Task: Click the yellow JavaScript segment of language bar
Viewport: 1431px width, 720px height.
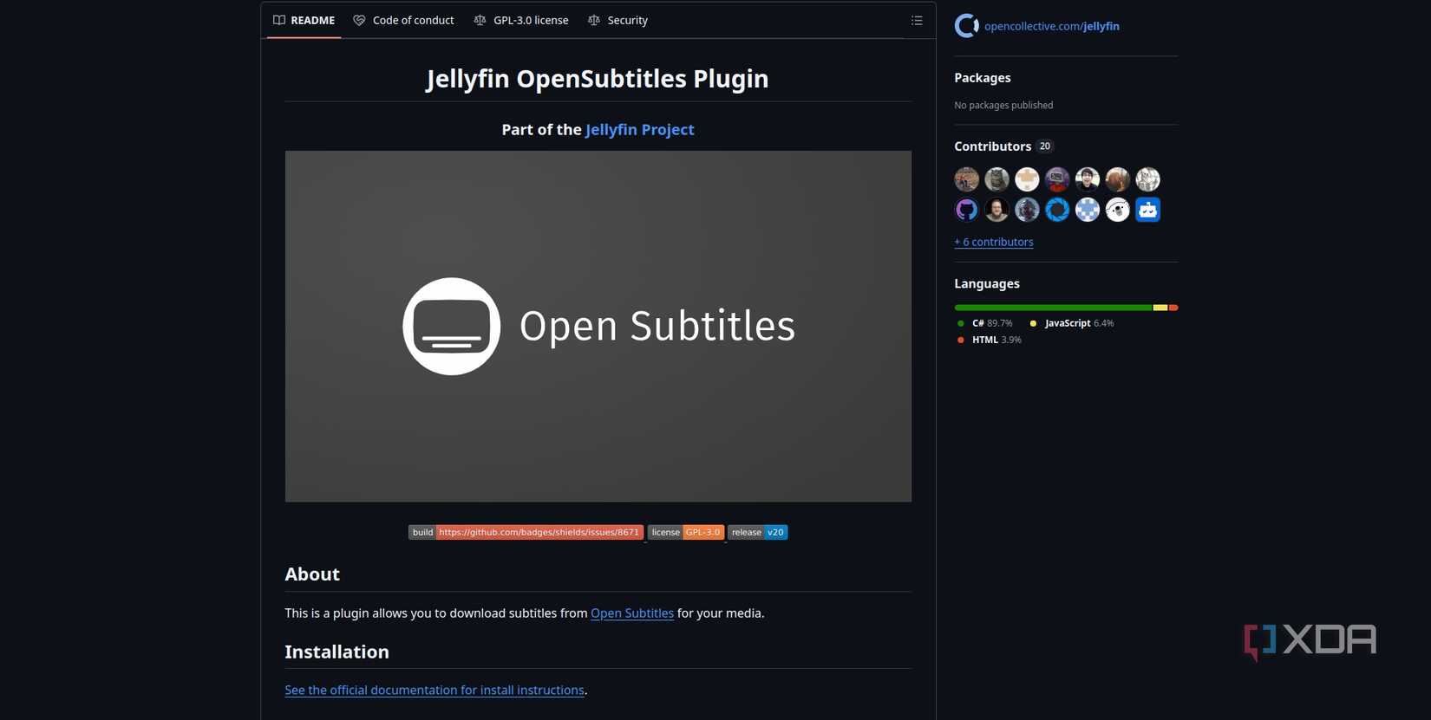Action: pos(1160,308)
